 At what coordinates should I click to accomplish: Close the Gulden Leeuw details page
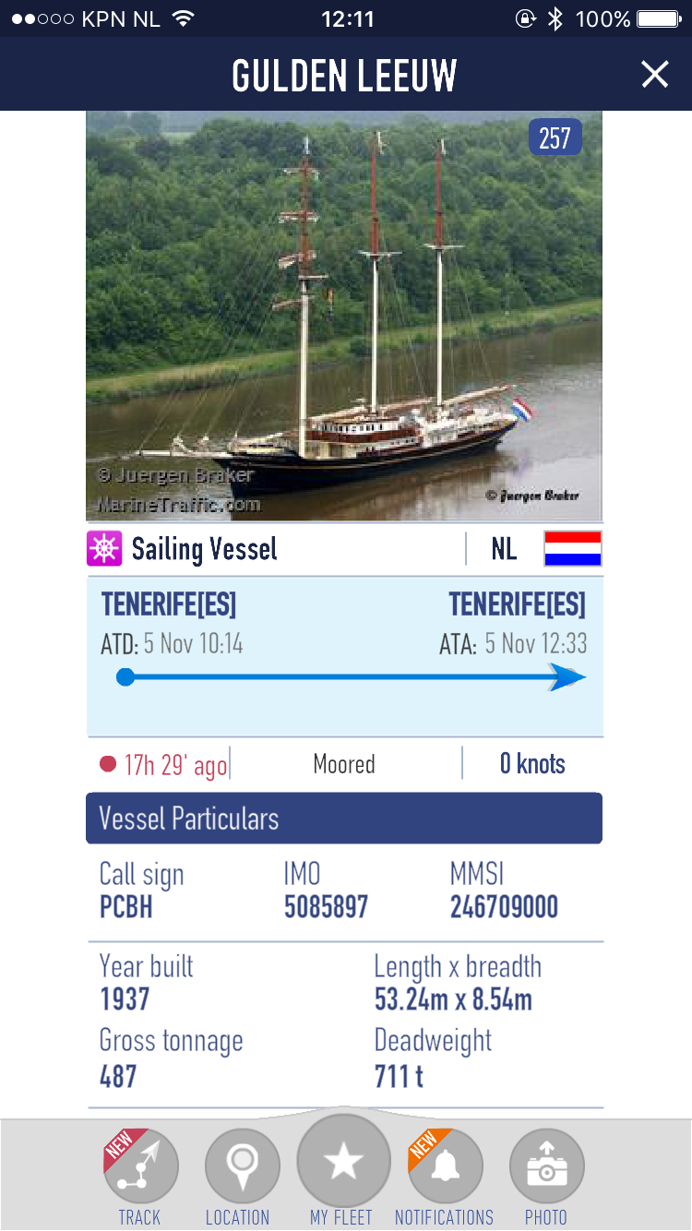tap(655, 75)
